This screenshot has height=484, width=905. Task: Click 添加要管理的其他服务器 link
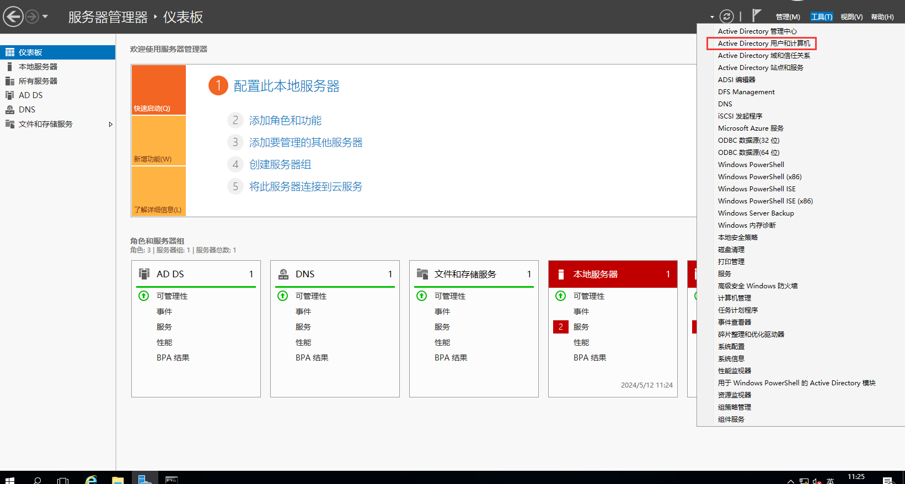click(306, 142)
